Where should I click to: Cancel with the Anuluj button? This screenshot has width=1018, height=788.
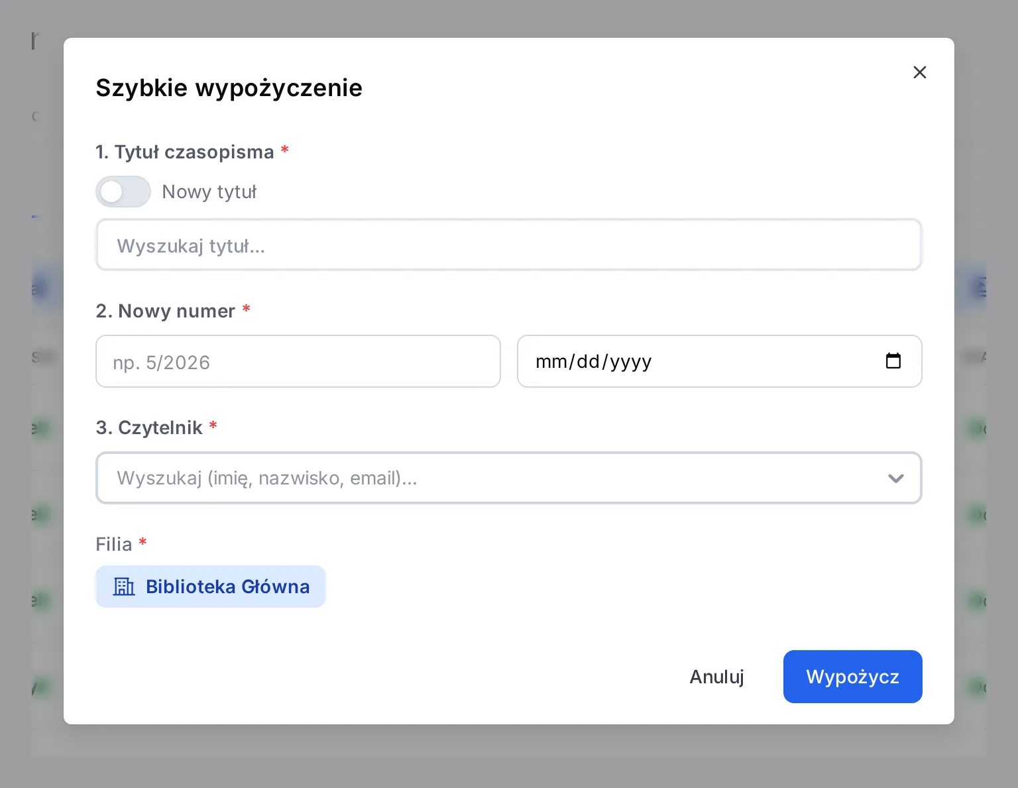[x=716, y=677]
